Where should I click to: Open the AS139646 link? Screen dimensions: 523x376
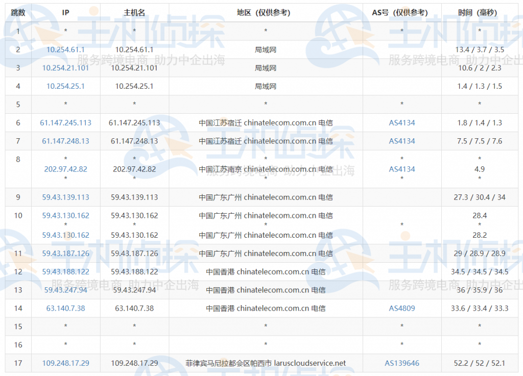402,363
